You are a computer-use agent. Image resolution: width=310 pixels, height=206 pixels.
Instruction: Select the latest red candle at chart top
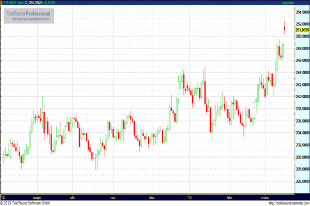pos(285,28)
